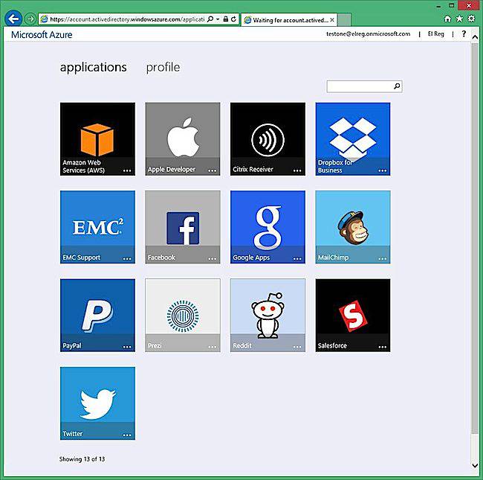Open the Amazon Web Services (AWS) tile
The image size is (483, 480).
(97, 139)
